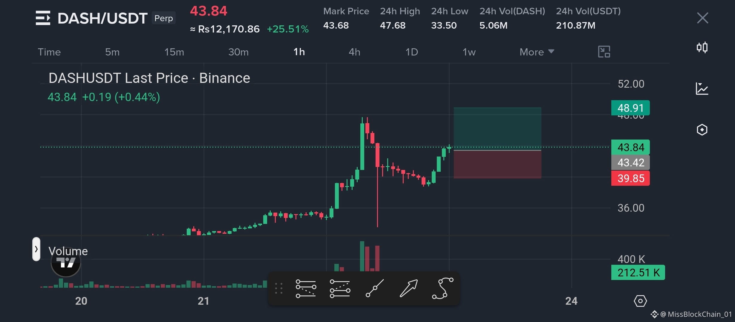Click the DASH/USDT pair name

tap(102, 18)
